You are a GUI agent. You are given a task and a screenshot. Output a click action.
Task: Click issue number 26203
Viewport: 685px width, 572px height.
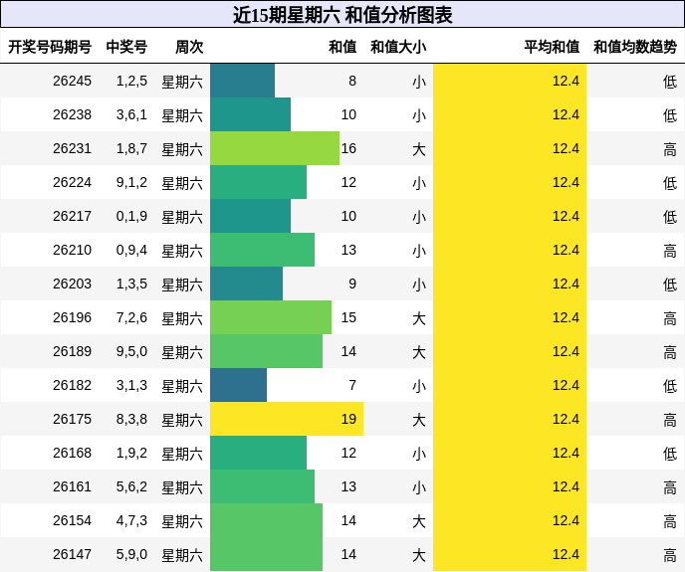(72, 284)
